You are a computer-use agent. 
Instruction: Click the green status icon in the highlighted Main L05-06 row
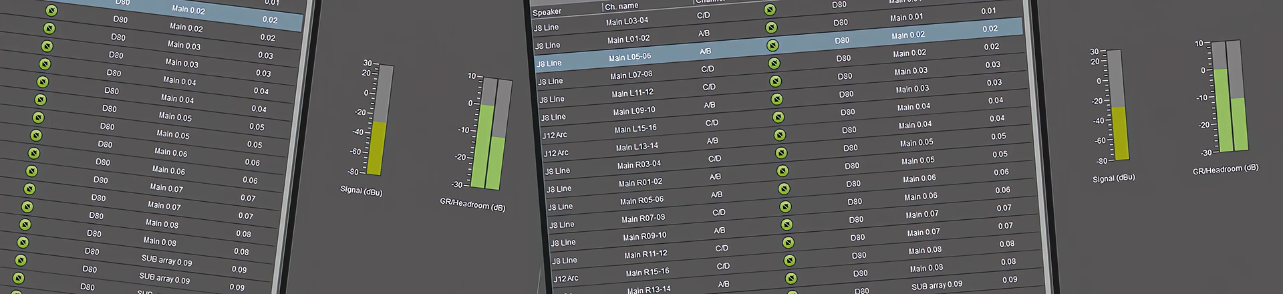click(x=772, y=45)
